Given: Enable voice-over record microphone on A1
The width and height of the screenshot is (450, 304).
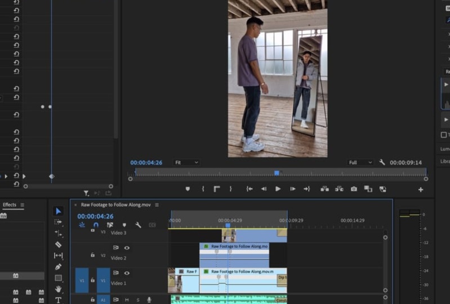Looking at the screenshot, I should tap(149, 300).
